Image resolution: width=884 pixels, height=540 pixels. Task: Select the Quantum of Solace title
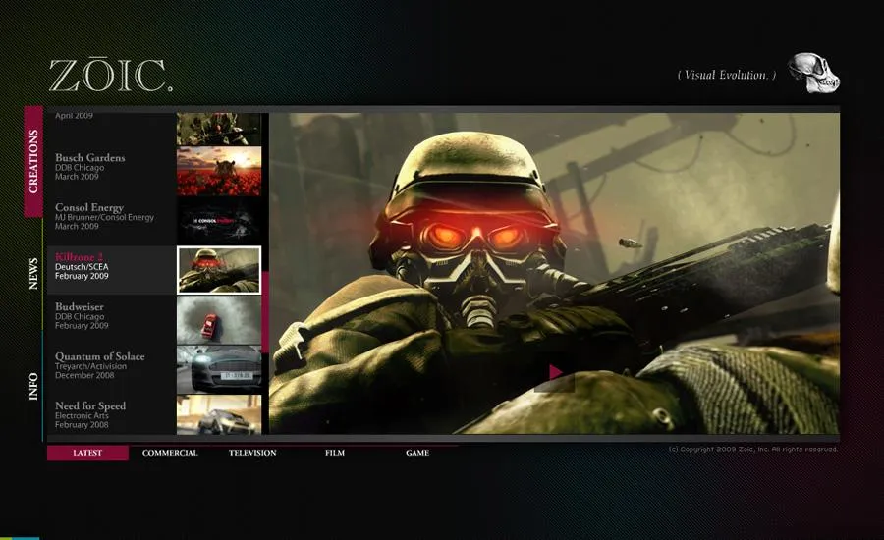[x=100, y=356]
